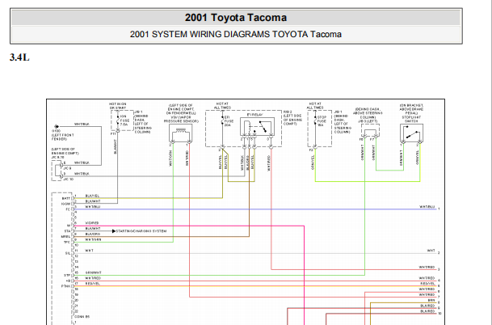Click the 'STA' pin 7 terminal label
This screenshot has width=492, height=325.
coord(67,231)
